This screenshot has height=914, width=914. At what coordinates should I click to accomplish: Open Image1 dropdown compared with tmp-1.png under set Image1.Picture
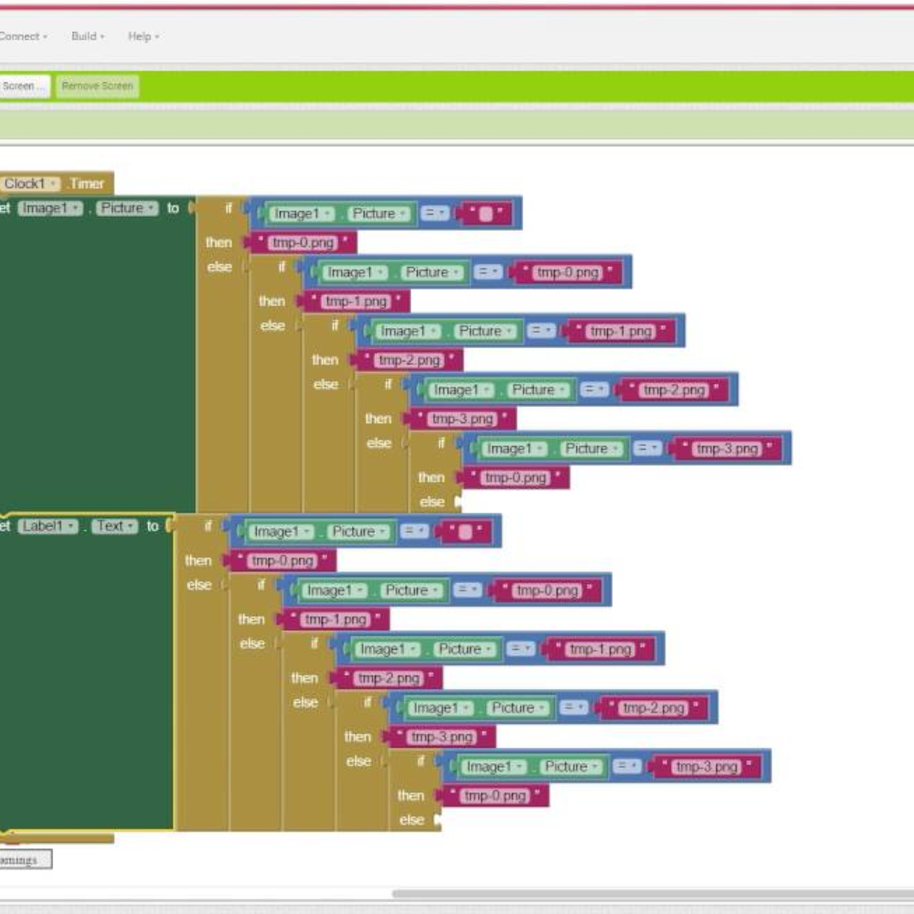tap(409, 331)
